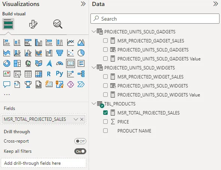Viewport: 221px width, 170px height.
Task: Select the Waterfall chart visual
Action: [x=49, y=53]
